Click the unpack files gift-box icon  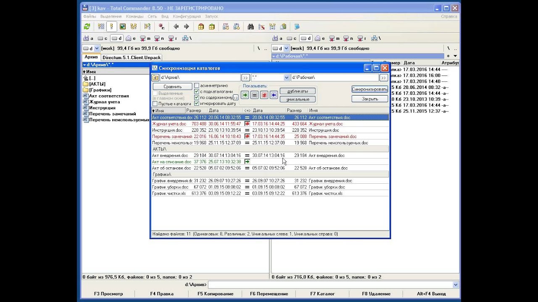point(212,26)
